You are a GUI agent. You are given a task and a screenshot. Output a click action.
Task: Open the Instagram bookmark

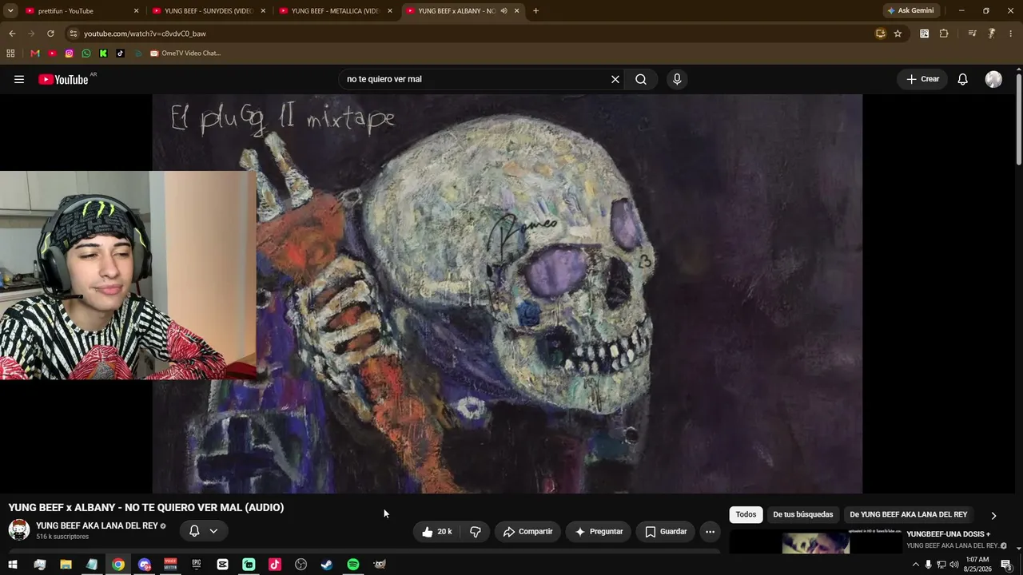70,54
